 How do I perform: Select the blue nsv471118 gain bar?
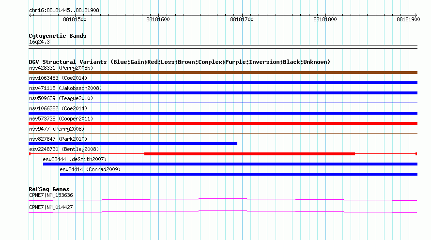tap(223, 93)
